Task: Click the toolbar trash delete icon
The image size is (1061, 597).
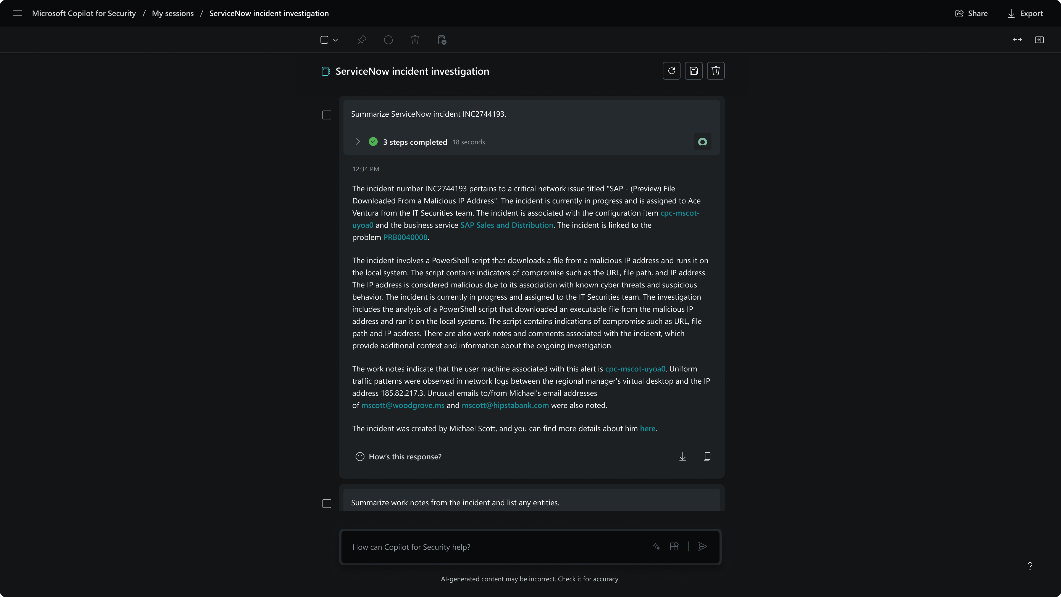Action: [x=415, y=40]
